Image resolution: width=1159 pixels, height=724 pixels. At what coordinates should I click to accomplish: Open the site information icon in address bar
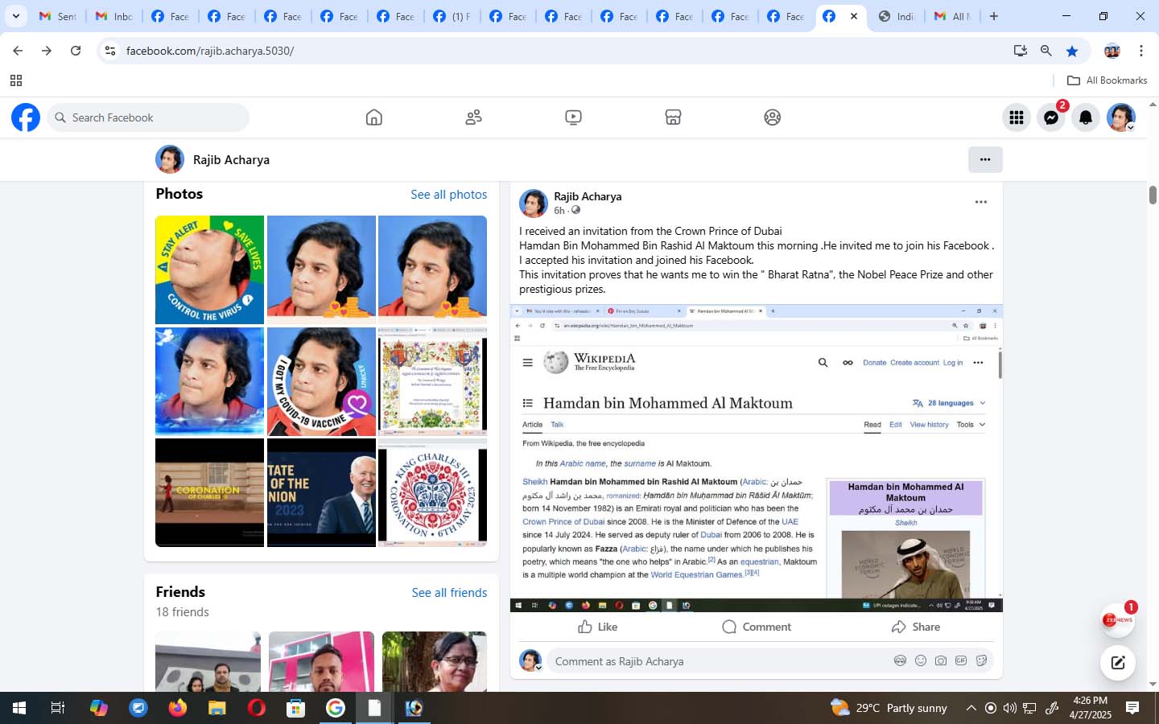pos(110,51)
